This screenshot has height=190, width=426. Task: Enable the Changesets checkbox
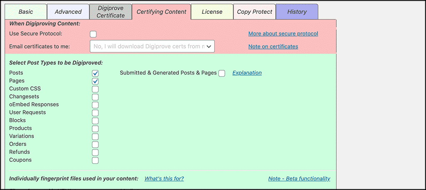(x=95, y=97)
